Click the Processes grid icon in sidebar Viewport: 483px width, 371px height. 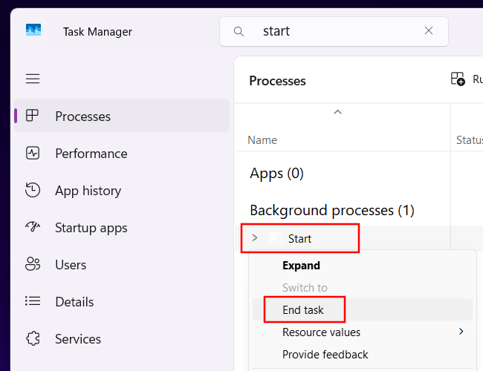(33, 115)
